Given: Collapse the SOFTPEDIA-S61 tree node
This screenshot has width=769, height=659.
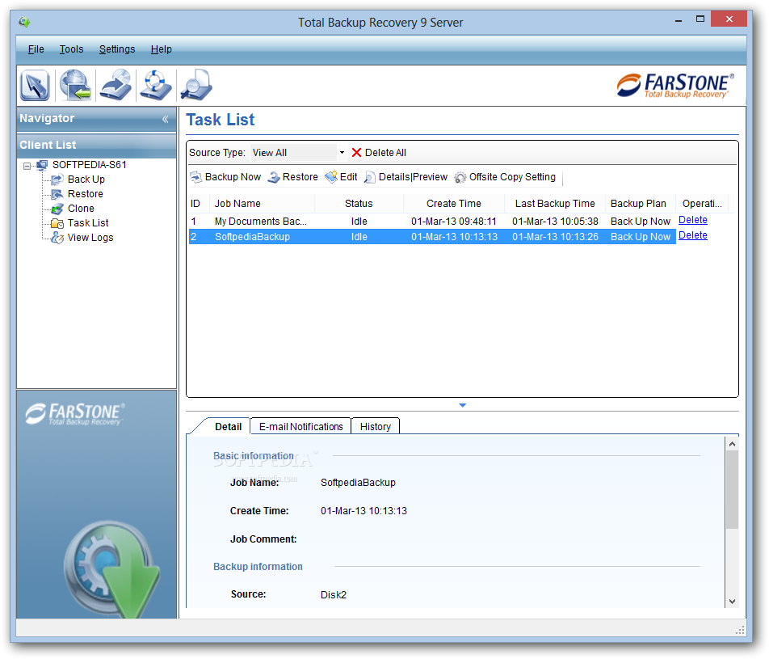Looking at the screenshot, I should click(x=27, y=166).
